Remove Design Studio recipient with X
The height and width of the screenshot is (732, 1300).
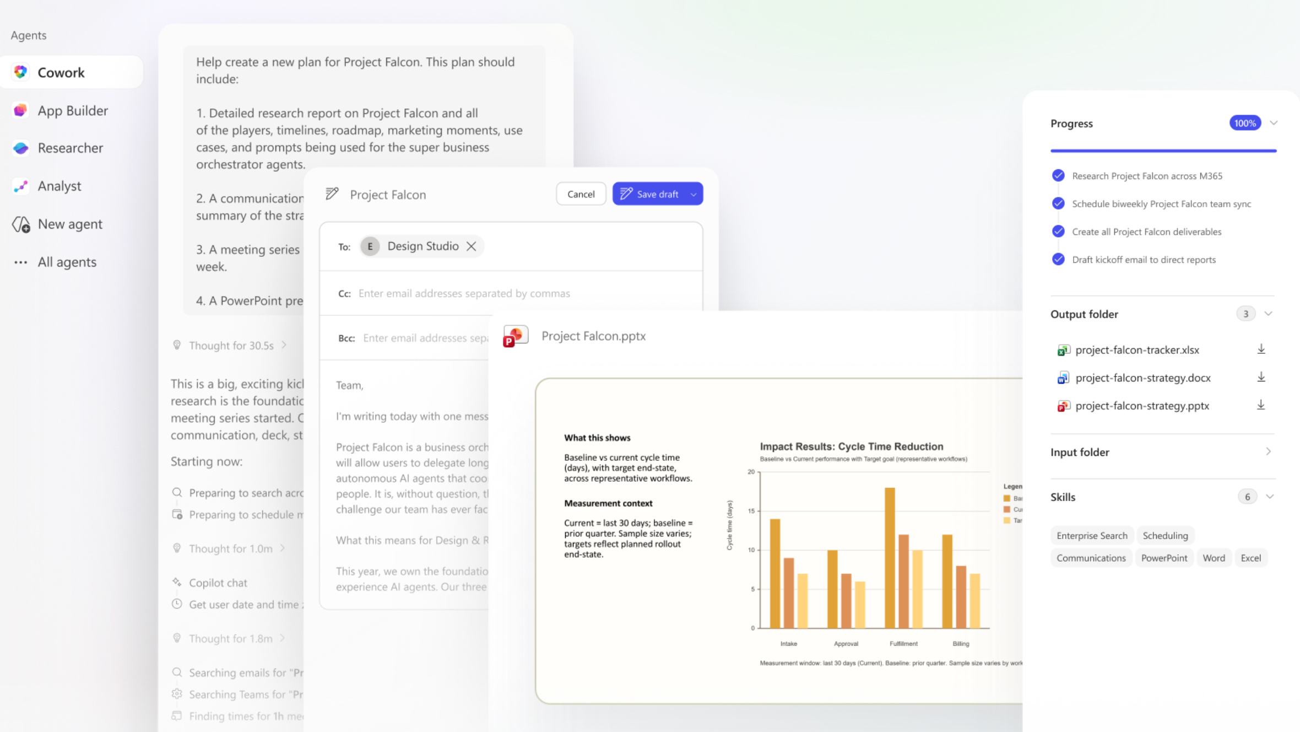point(472,246)
